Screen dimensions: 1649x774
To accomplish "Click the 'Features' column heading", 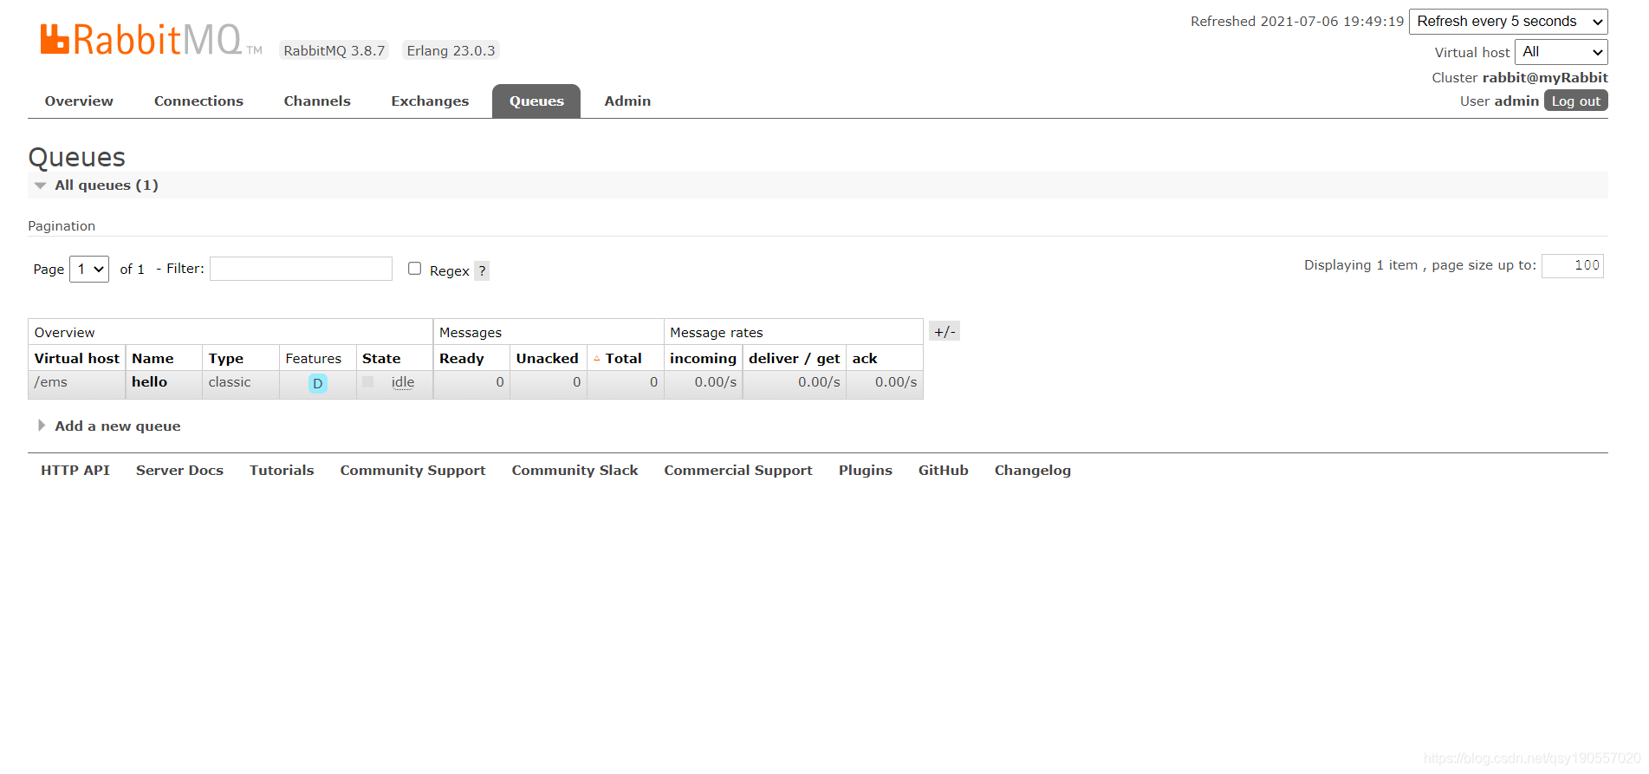I will [313, 359].
